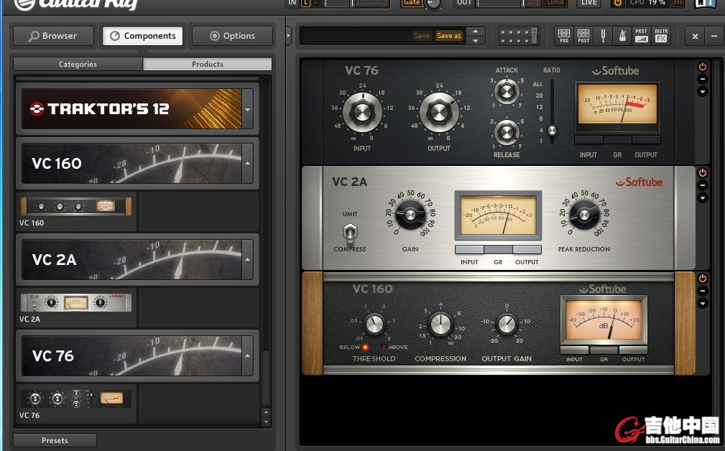Show the PRE tape deck
The image size is (725, 451).
point(564,36)
